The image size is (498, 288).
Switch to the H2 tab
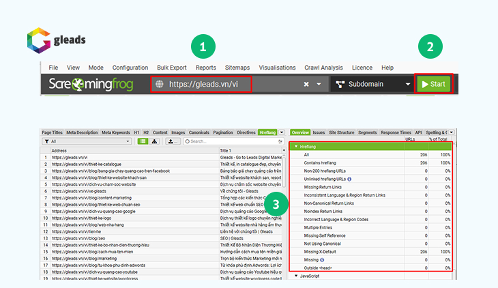click(146, 132)
